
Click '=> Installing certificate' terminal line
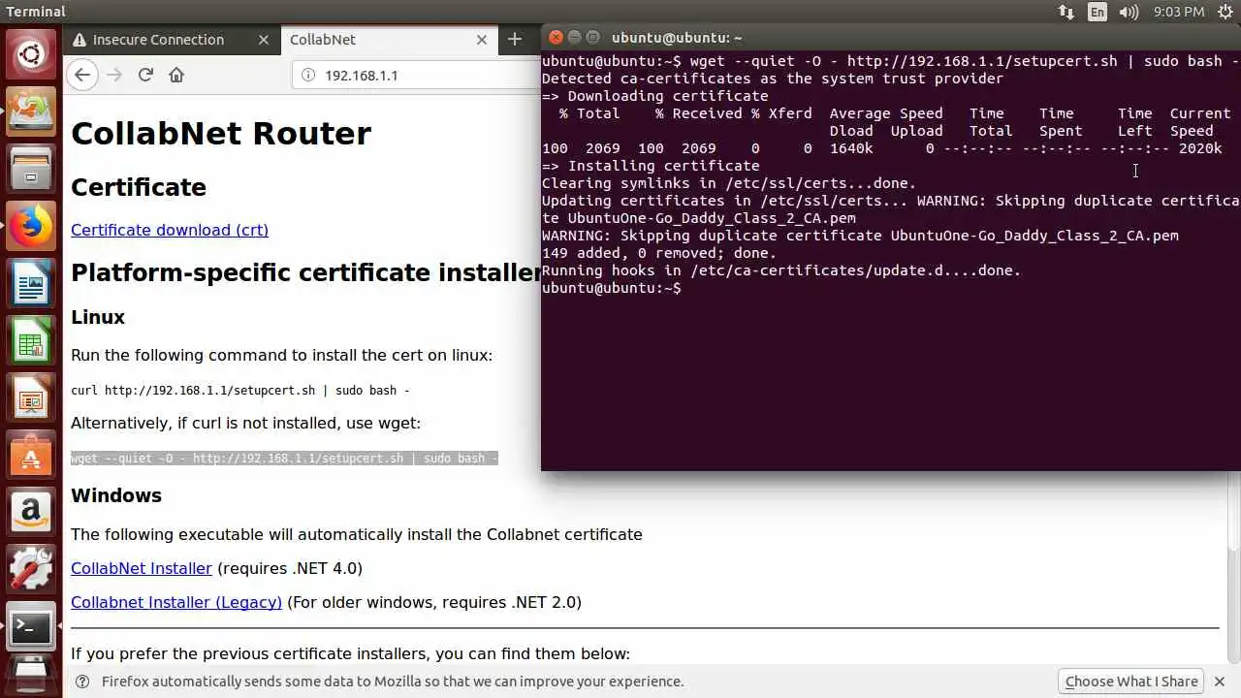point(651,166)
